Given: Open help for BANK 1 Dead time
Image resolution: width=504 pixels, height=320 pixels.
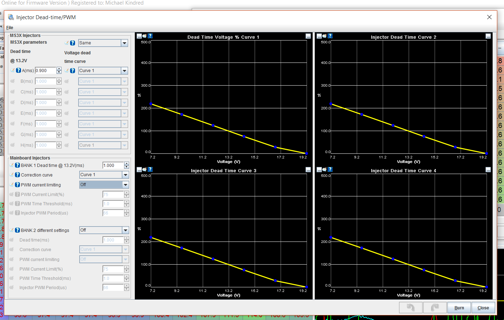Looking at the screenshot, I should pyautogui.click(x=17, y=165).
